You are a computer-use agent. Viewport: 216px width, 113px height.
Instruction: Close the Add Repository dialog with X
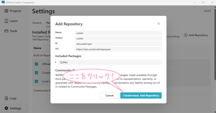pyautogui.click(x=159, y=24)
